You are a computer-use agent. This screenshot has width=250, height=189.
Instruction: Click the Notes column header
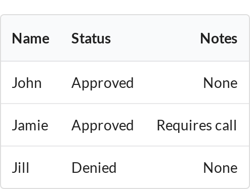tap(219, 38)
